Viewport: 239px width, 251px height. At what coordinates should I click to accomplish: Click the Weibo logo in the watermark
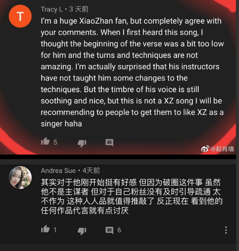click(205, 149)
